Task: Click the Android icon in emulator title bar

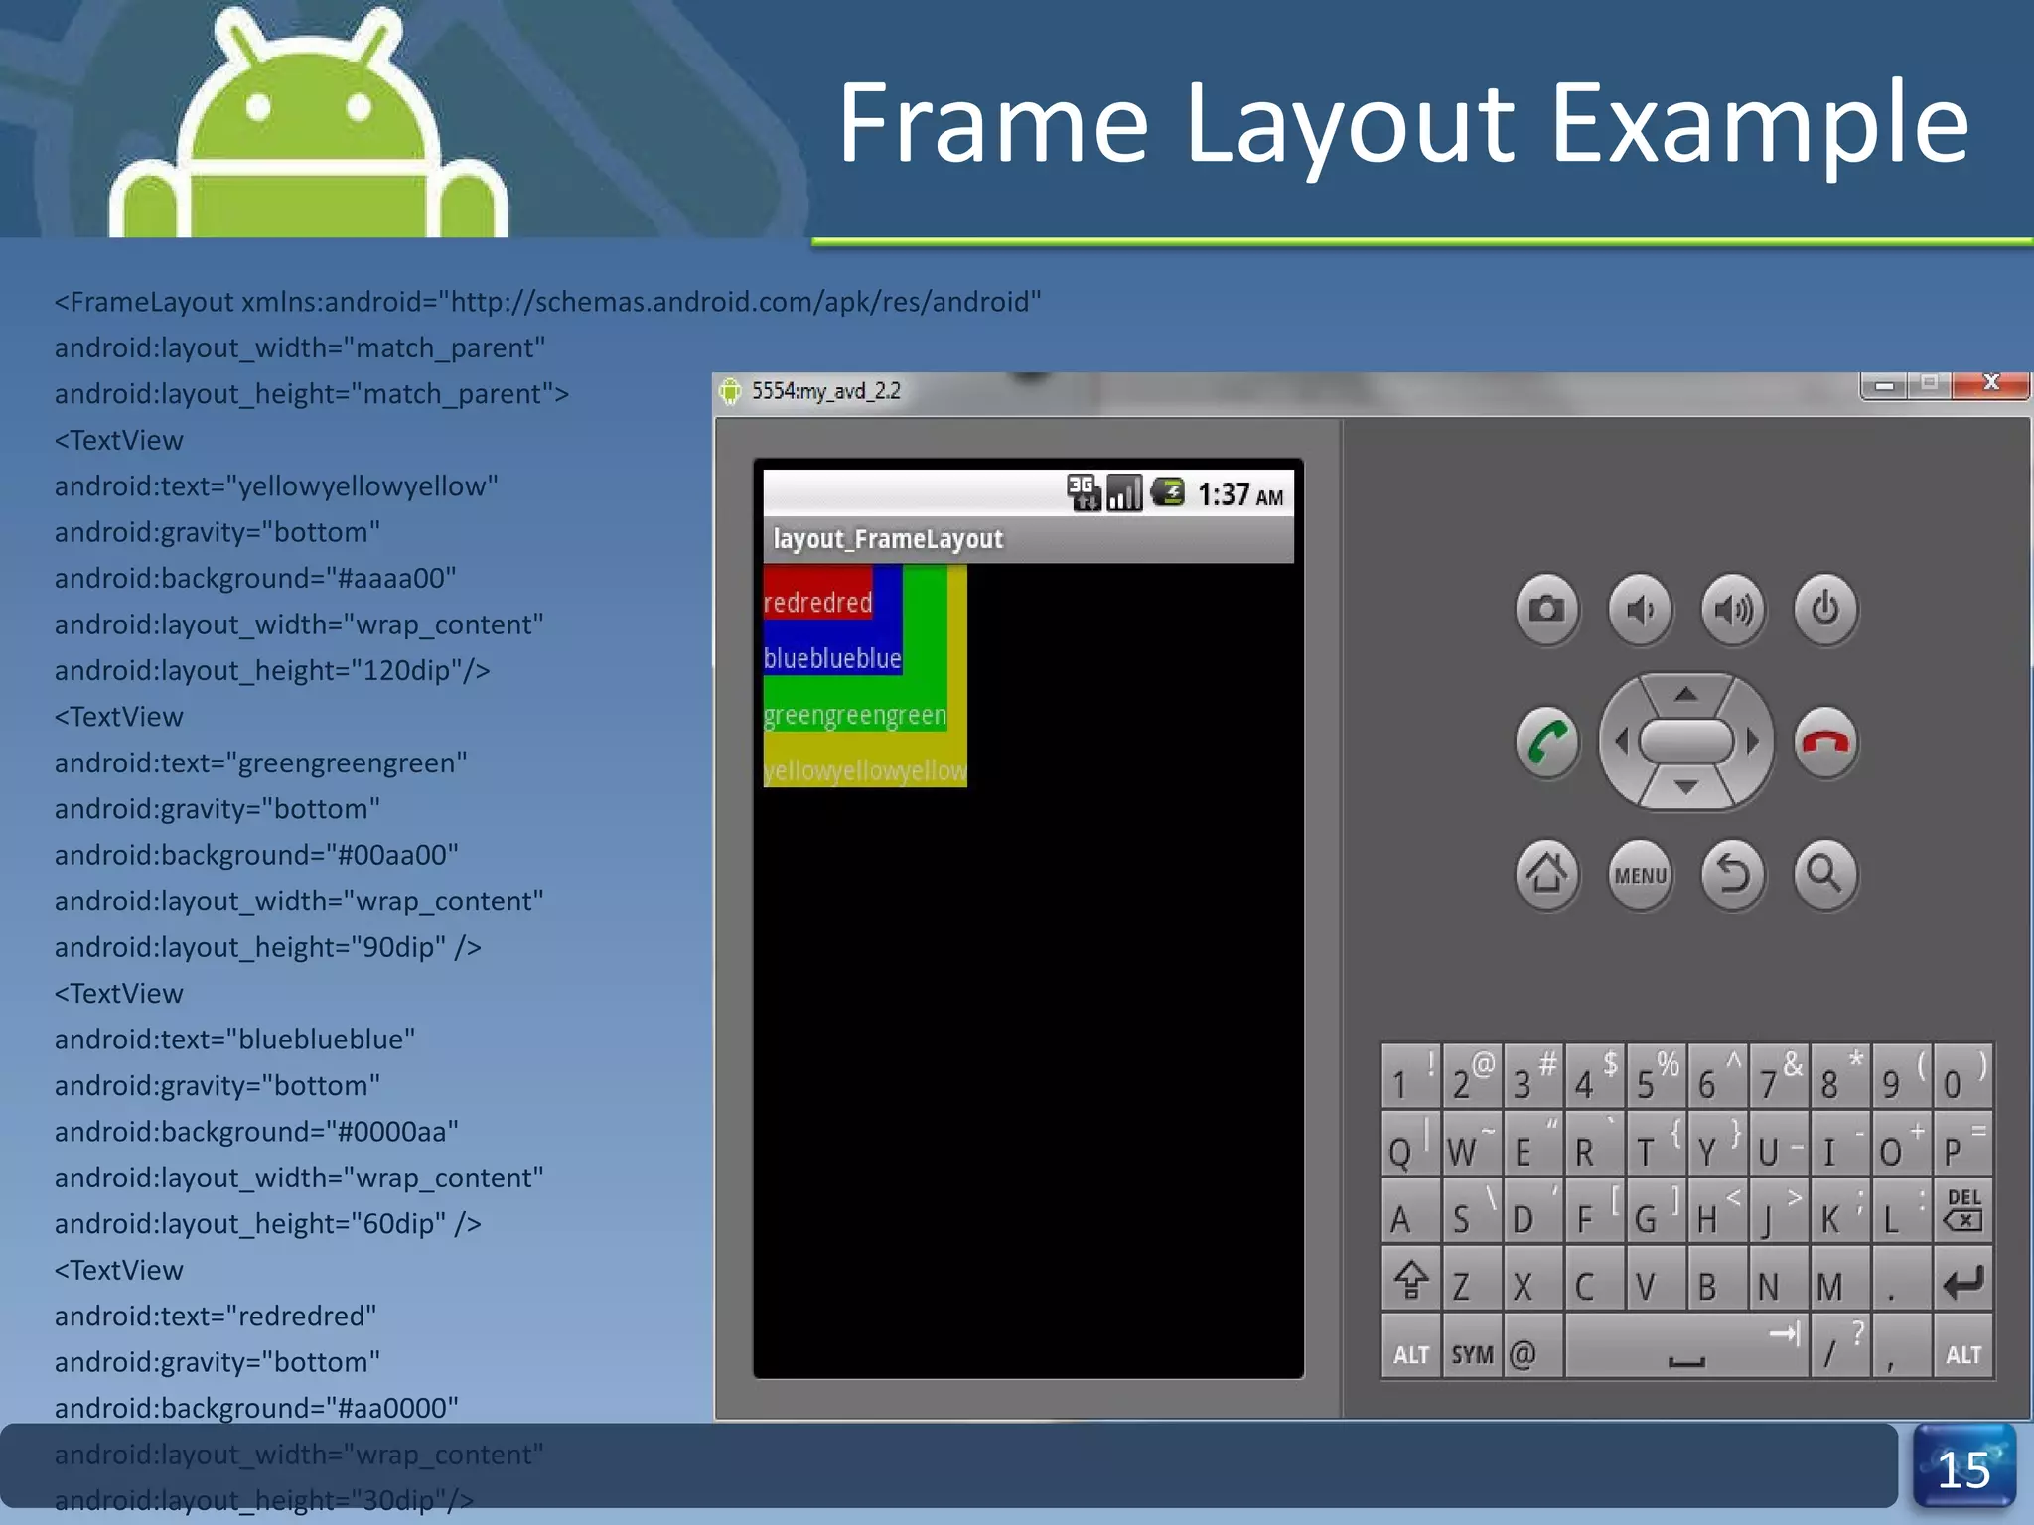Action: (x=730, y=391)
